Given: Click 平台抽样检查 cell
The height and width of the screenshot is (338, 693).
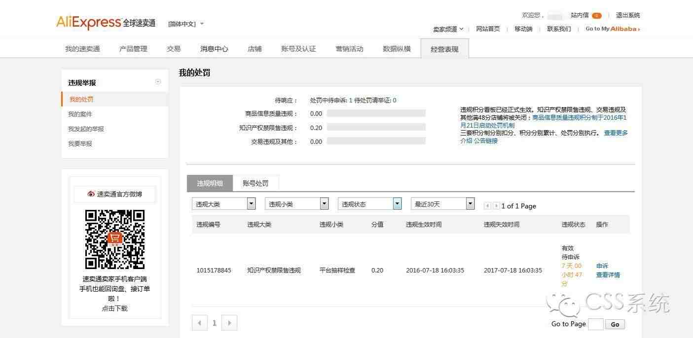Looking at the screenshot, I should point(337,270).
